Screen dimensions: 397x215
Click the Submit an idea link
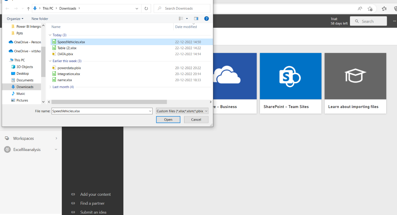click(x=93, y=212)
